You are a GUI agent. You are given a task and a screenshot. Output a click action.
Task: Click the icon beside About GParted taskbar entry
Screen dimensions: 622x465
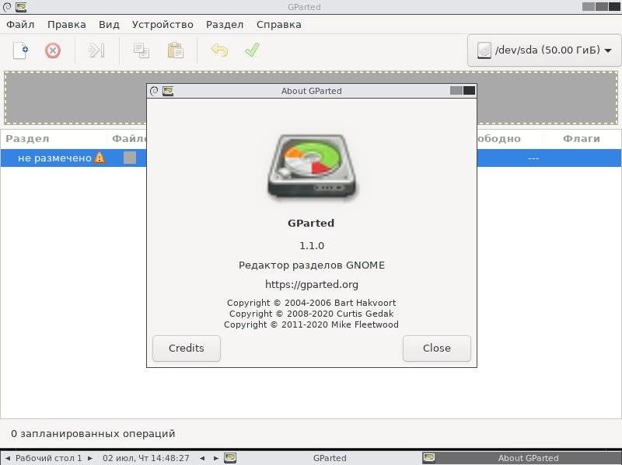(429, 458)
